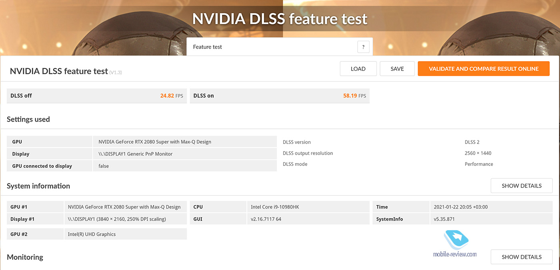Select the 2560 × 1440 output resolution value
Viewport: 560px width, 270px height.
click(x=478, y=153)
